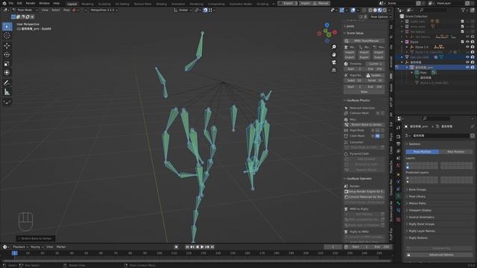Select the Scale tool
This screenshot has height=268, width=477.
pyautogui.click(x=7, y=64)
